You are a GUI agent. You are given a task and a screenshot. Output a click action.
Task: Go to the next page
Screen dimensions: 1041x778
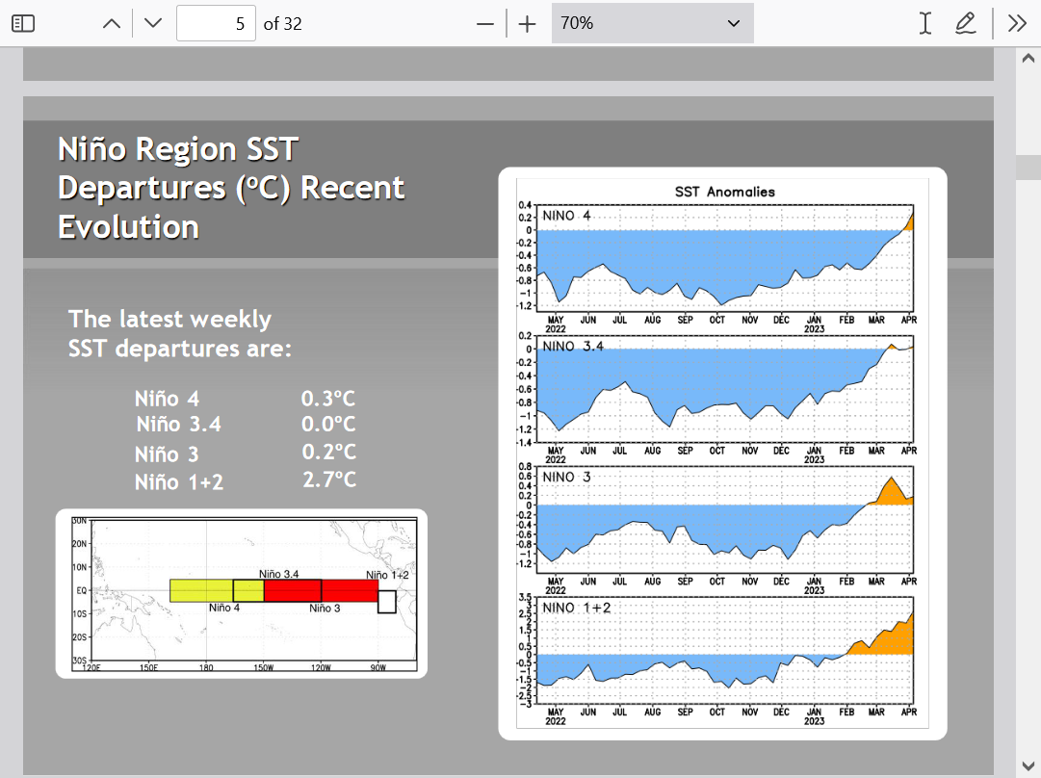(x=153, y=23)
